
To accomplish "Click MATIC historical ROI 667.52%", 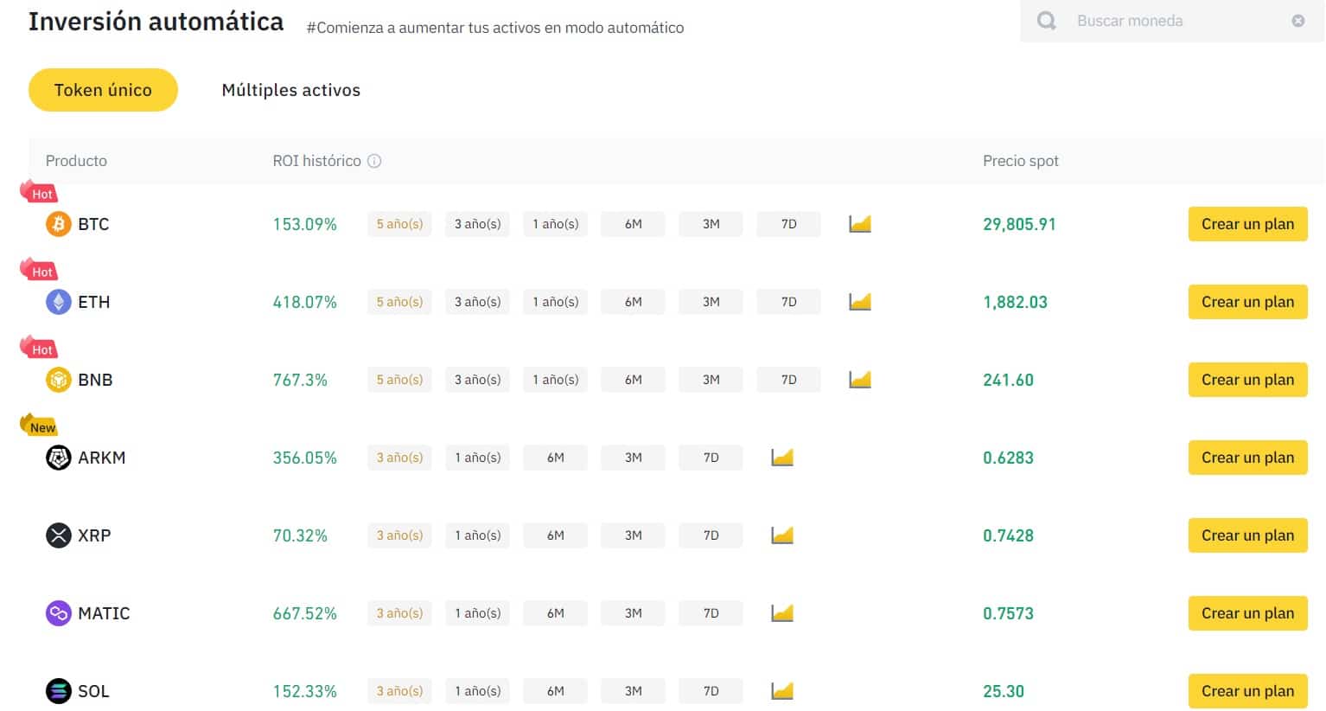I will point(304,613).
